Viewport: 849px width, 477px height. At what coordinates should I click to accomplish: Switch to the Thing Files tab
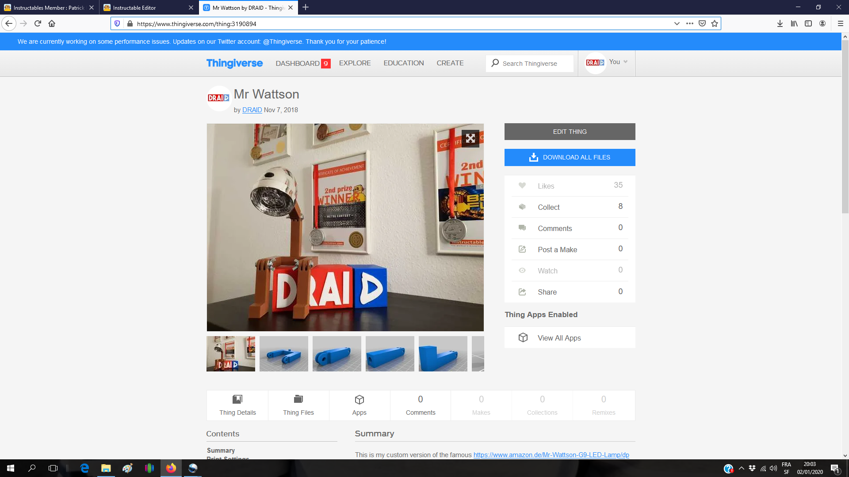(x=298, y=405)
